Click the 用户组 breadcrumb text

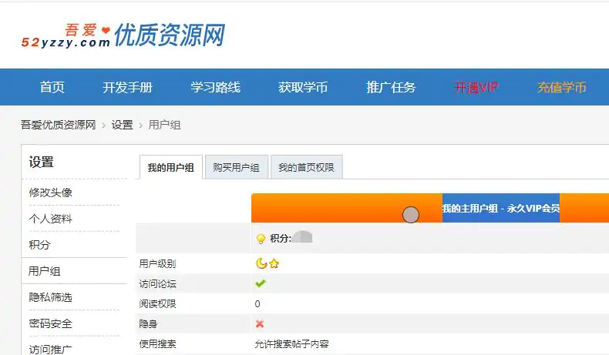click(x=164, y=125)
